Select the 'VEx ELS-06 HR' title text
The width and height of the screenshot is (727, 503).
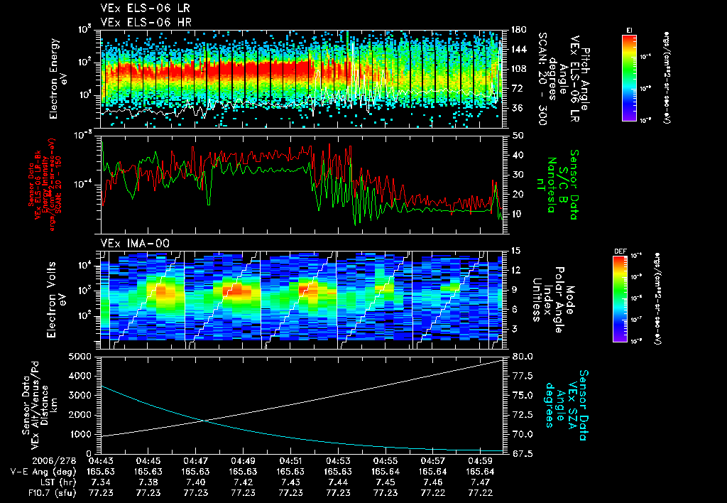coord(146,22)
